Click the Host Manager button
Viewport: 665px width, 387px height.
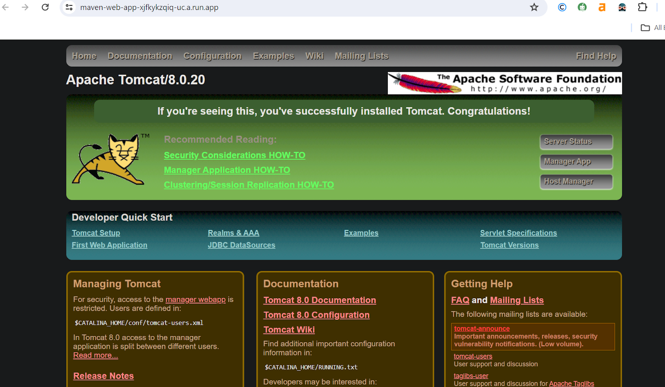[576, 182]
